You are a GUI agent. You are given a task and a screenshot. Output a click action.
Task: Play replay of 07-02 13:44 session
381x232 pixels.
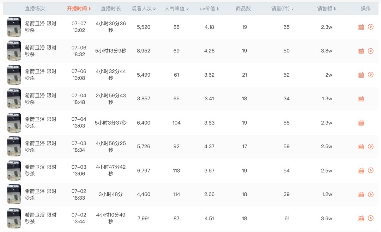click(x=370, y=218)
